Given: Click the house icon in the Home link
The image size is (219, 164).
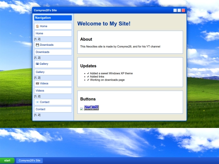Looking at the screenshot, I should click(37, 26).
